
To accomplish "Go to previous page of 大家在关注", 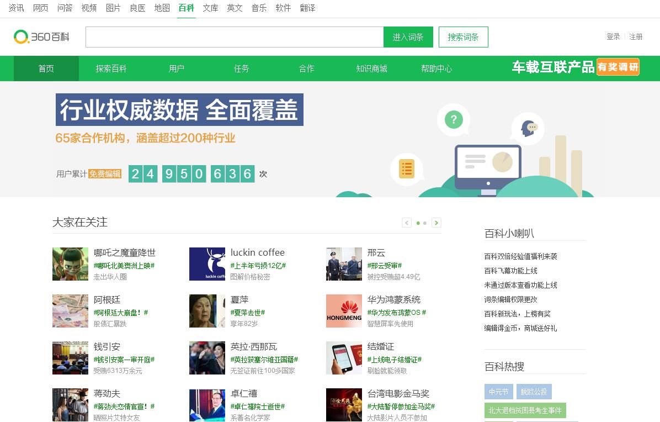I will click(407, 223).
